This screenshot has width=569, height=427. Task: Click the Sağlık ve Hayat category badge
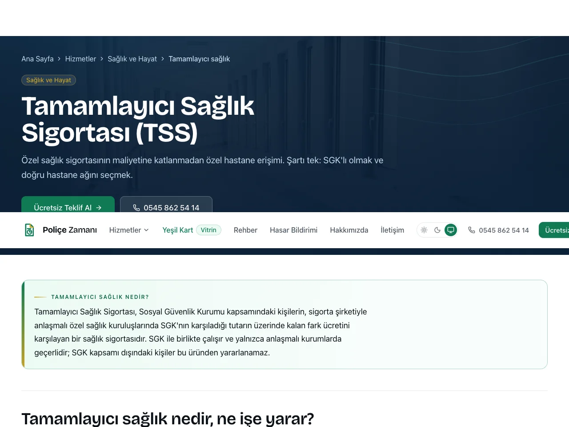pyautogui.click(x=48, y=80)
